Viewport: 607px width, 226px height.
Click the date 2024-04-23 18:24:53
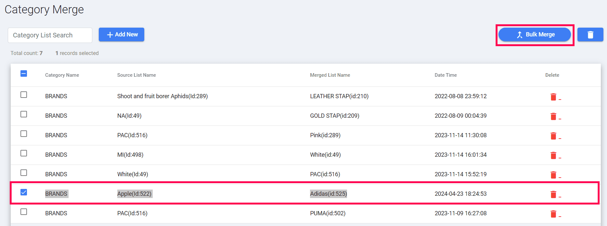pos(461,194)
